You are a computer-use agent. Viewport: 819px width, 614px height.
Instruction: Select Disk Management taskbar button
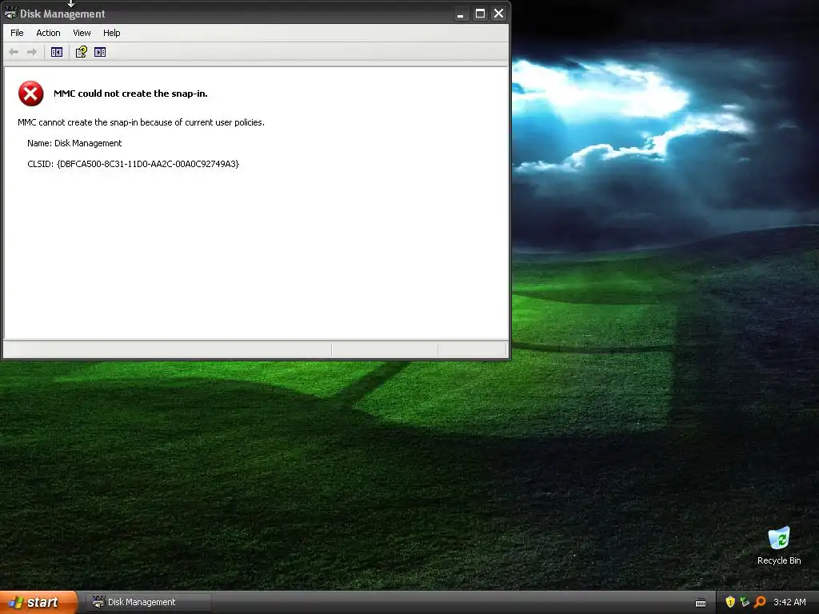pos(148,602)
